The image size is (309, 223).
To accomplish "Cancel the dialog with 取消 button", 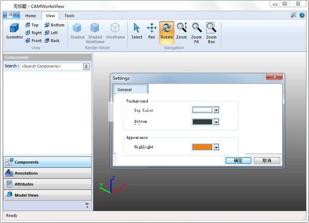I will [x=267, y=161].
